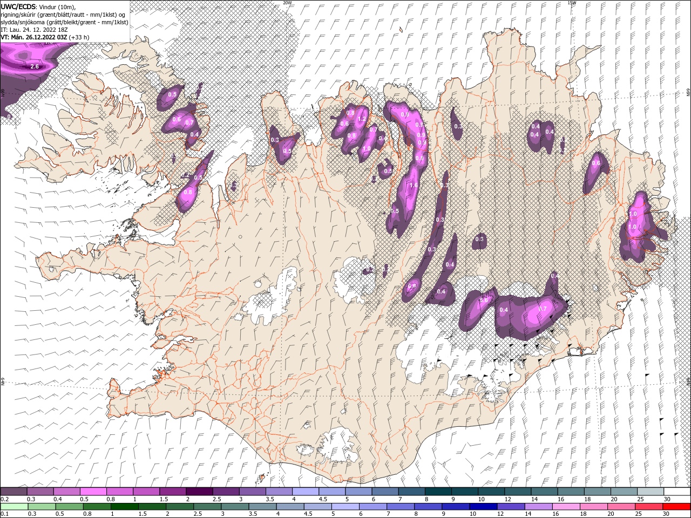
Task: Pick the light purple 14 rain legend swatch
Action: coord(538,507)
